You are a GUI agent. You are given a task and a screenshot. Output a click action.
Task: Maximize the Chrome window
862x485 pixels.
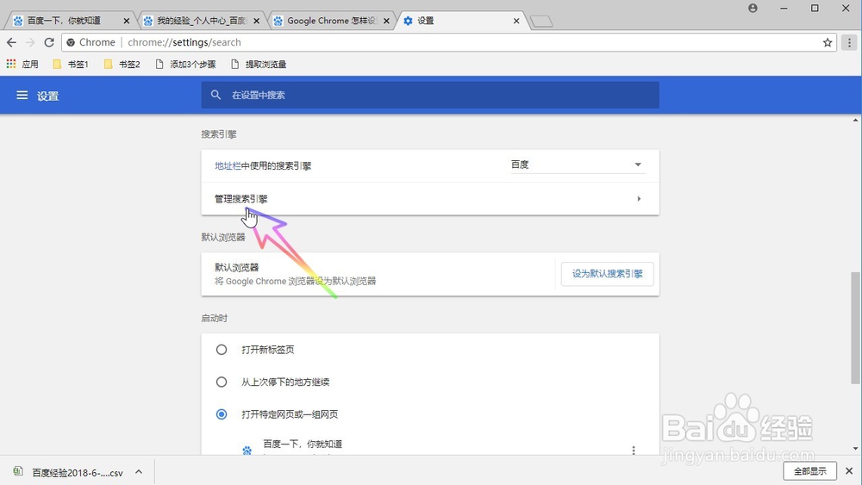pyautogui.click(x=815, y=8)
